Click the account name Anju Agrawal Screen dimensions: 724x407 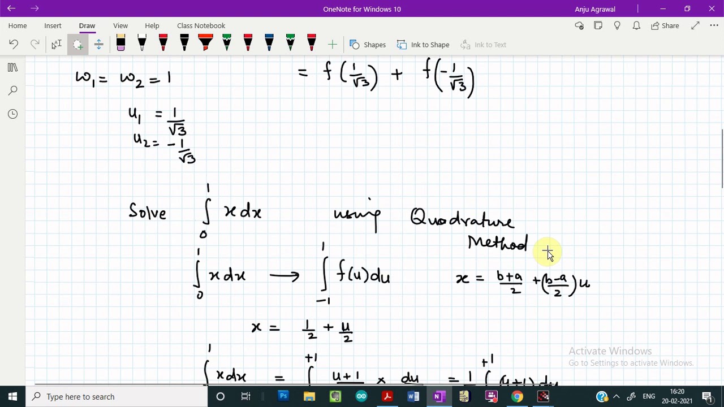[x=595, y=9]
